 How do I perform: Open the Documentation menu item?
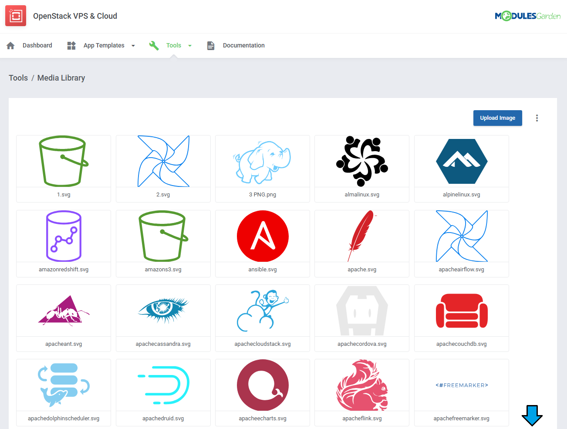pyautogui.click(x=243, y=45)
